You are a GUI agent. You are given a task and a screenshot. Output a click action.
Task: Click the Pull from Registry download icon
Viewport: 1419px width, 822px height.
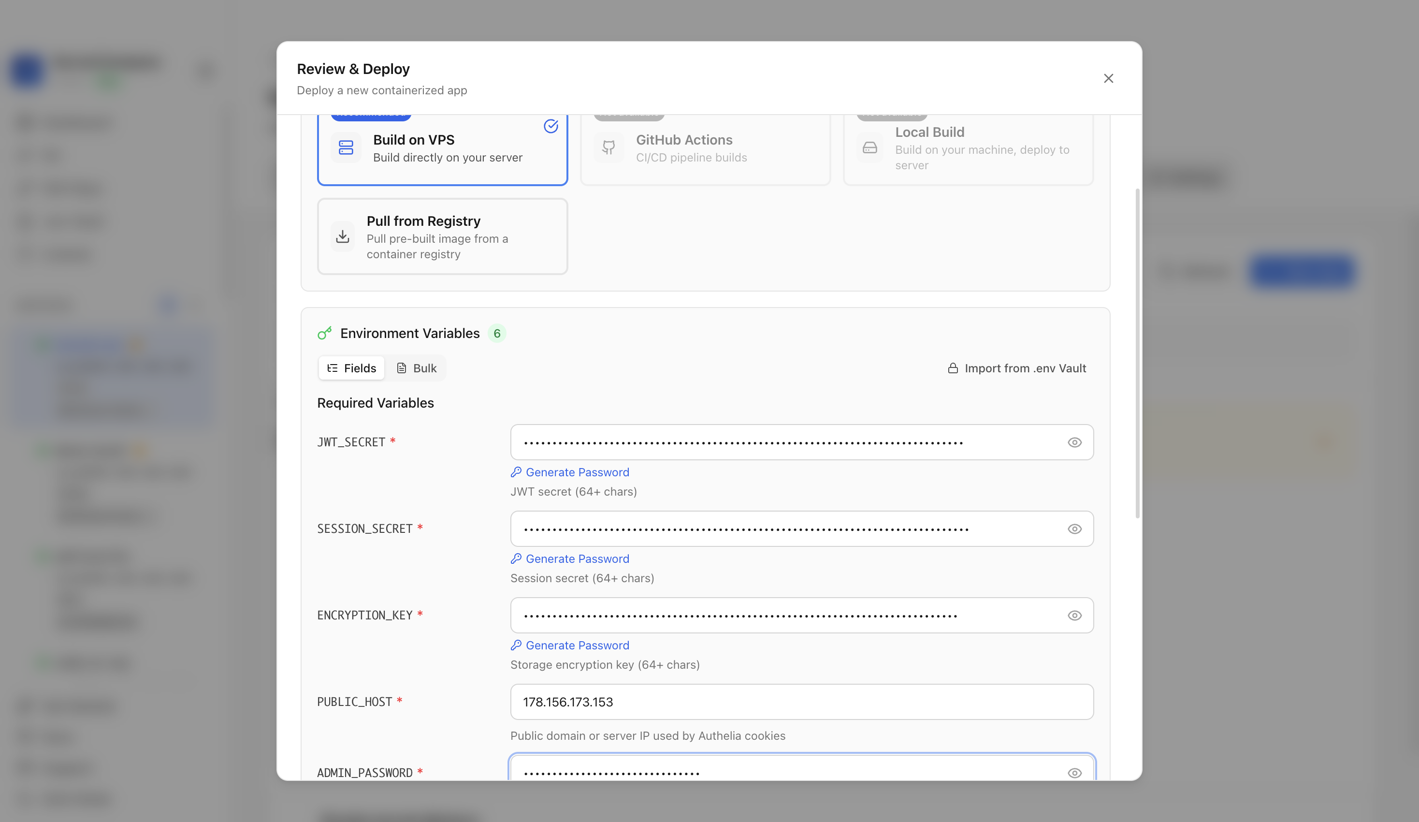[342, 236]
